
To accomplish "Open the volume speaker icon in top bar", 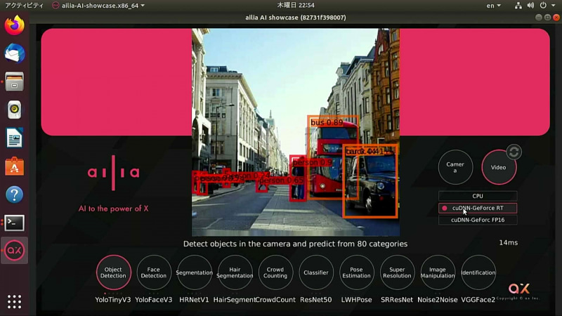I will click(x=531, y=6).
